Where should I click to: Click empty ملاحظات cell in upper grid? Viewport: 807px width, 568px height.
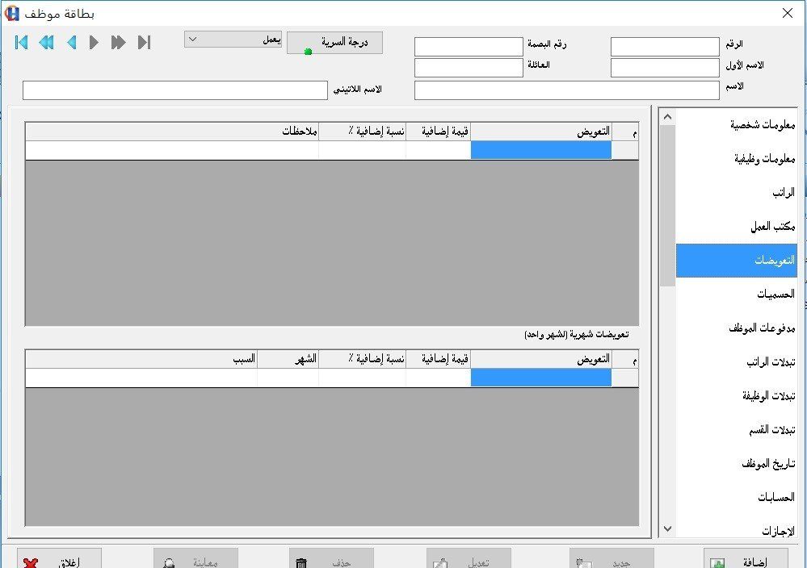point(172,150)
